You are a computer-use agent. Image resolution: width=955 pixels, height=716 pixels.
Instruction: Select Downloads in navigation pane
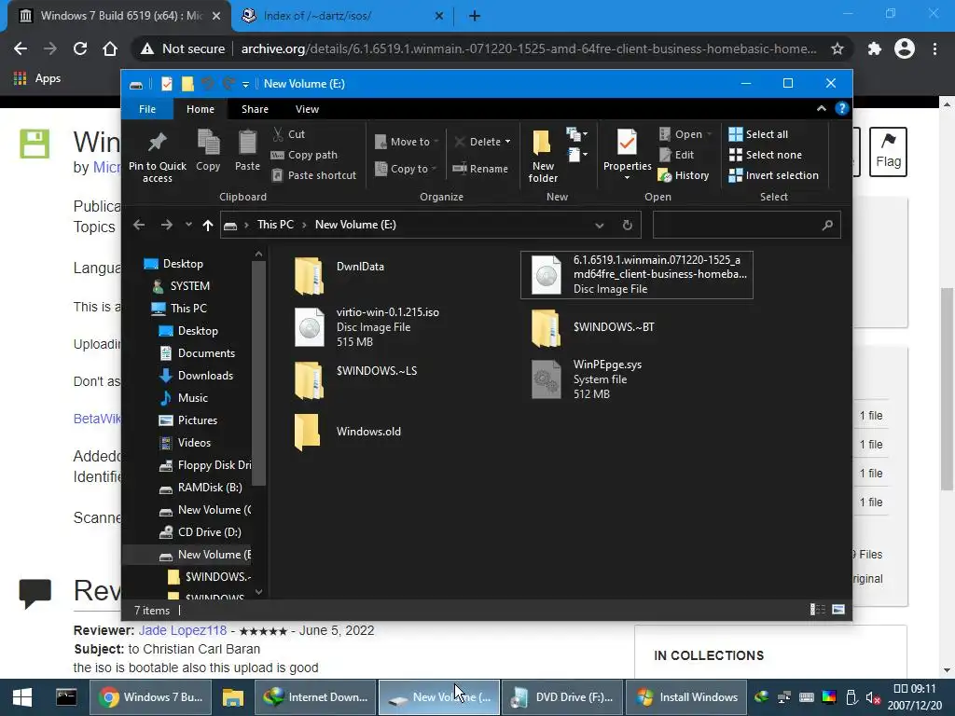(x=204, y=376)
